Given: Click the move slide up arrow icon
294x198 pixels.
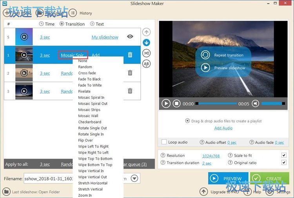Looking at the screenshot, I should click(146, 32).
